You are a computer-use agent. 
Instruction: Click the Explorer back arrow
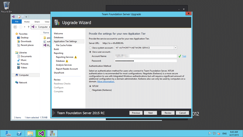pos(15,27)
